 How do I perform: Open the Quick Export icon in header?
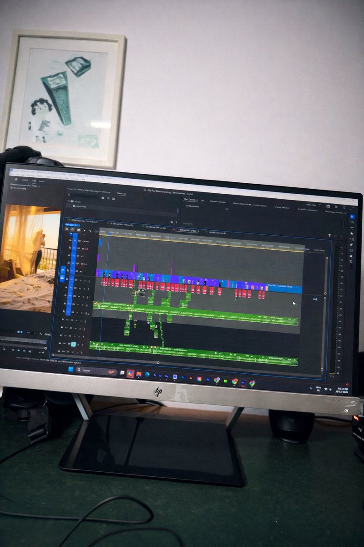pos(328,206)
